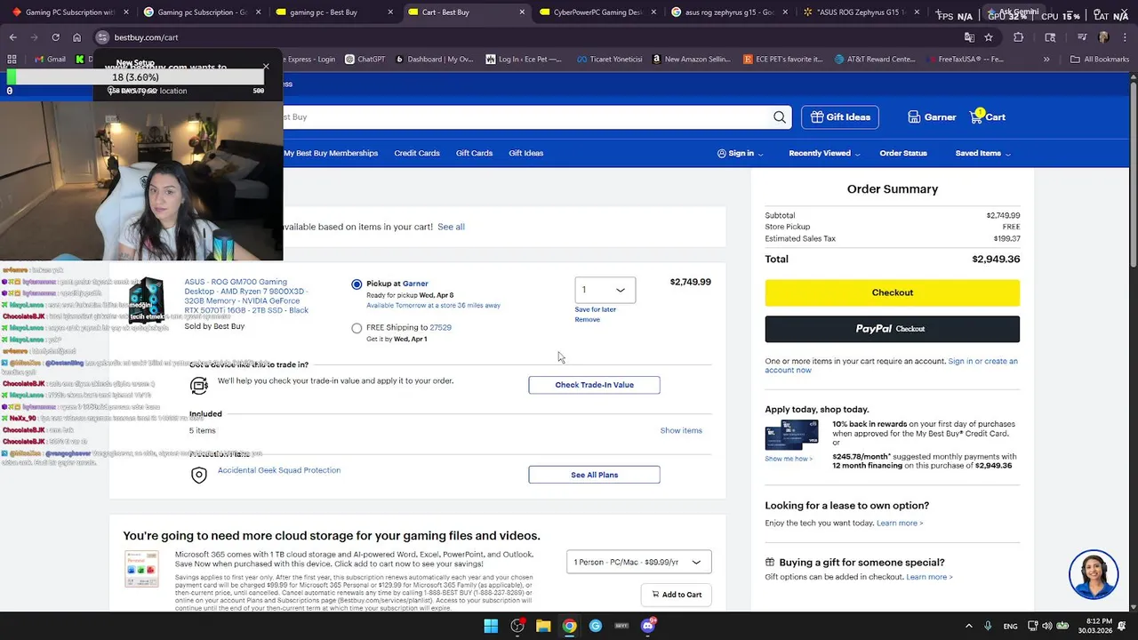Screen dimensions: 1138x640
Task: Open Windows Start menu
Action: click(x=491, y=626)
